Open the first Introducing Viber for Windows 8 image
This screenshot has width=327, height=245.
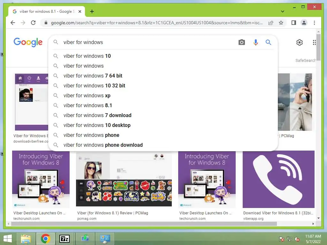click(41, 179)
